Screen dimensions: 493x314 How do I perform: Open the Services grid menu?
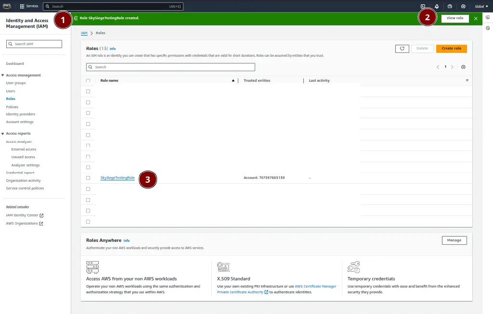point(29,6)
